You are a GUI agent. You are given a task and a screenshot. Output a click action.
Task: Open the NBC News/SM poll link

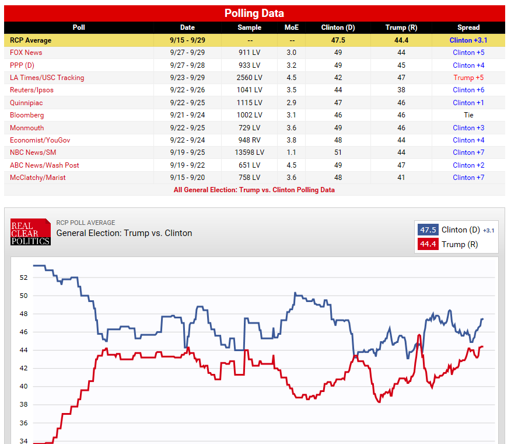(x=33, y=152)
